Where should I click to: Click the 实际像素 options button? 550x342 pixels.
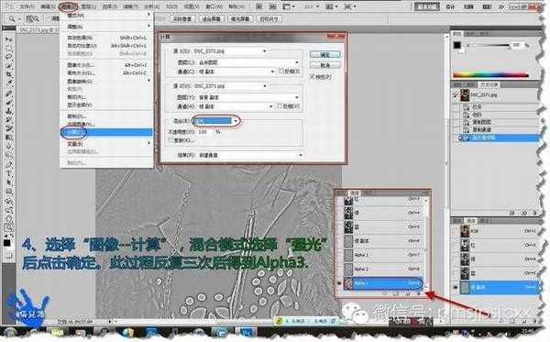tap(182, 19)
